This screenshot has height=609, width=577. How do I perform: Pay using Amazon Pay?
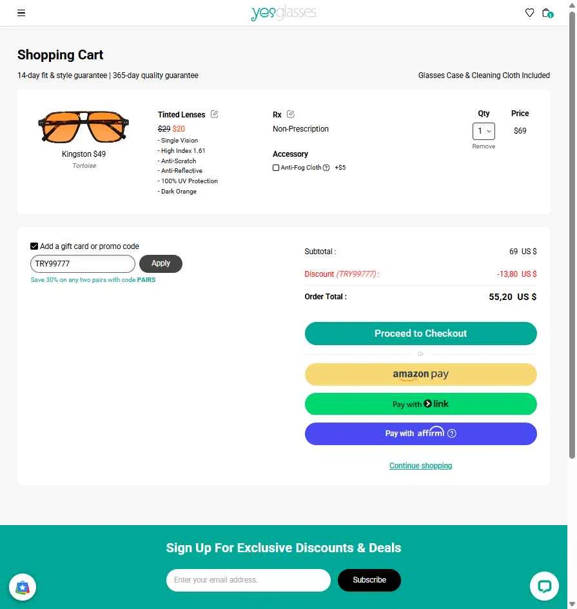420,375
